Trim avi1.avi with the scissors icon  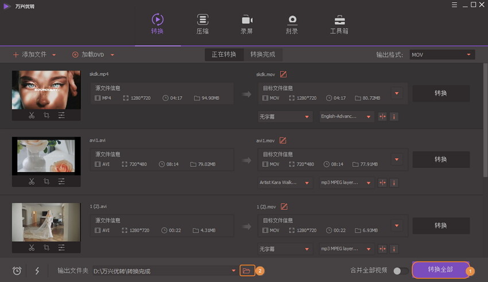pyautogui.click(x=32, y=181)
